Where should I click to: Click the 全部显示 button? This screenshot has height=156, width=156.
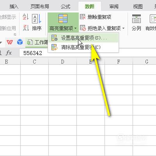tap(8, 17)
